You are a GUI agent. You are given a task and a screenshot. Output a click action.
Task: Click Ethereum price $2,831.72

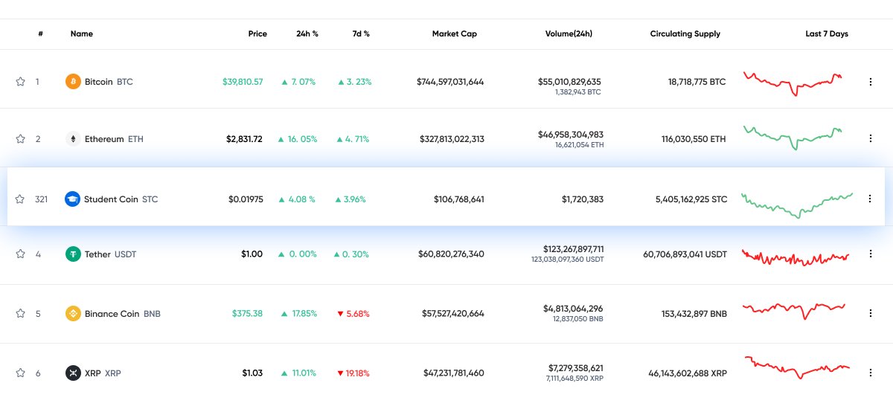(x=244, y=139)
